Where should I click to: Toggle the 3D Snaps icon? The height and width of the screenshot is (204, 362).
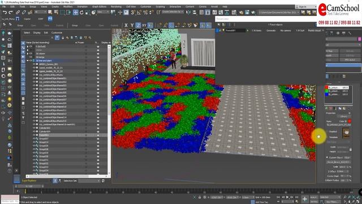[133, 12]
